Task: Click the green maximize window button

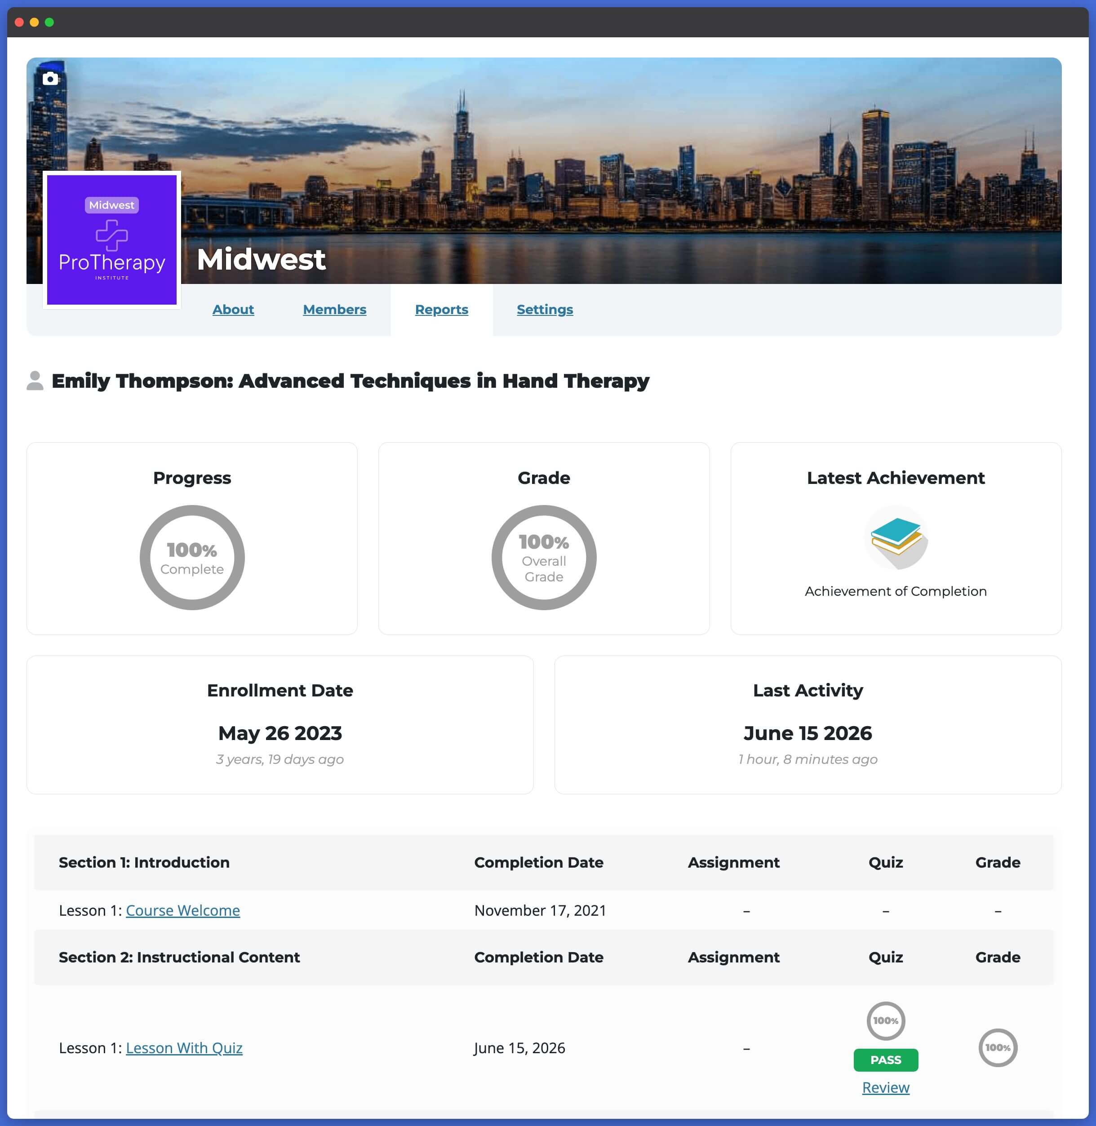Action: (49, 22)
